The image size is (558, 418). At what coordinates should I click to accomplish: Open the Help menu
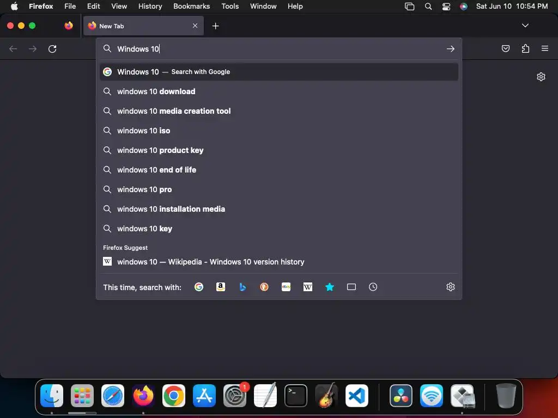295,6
